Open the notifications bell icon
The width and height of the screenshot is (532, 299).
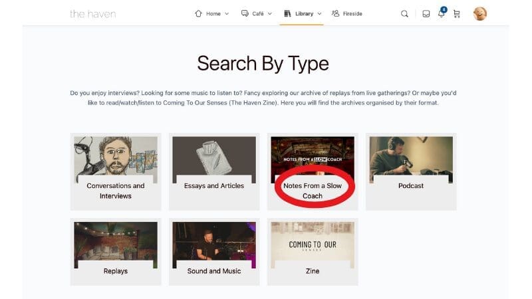pyautogui.click(x=442, y=13)
